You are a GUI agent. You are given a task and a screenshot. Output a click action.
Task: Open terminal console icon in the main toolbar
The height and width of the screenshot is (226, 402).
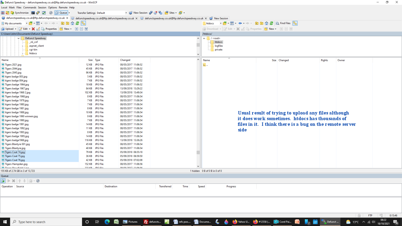[x=33, y=13]
